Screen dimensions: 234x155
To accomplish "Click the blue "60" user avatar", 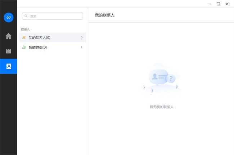I will coord(8,17).
